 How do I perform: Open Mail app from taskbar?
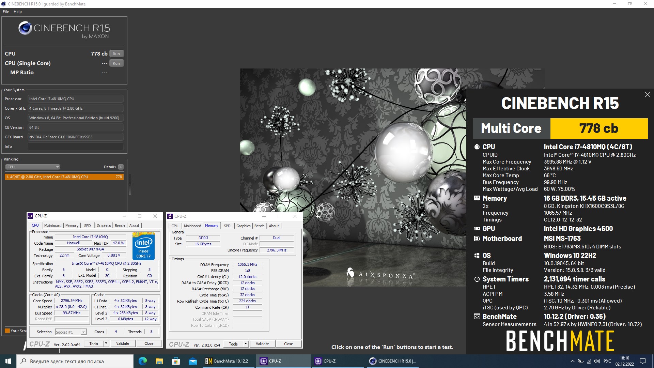pos(192,361)
